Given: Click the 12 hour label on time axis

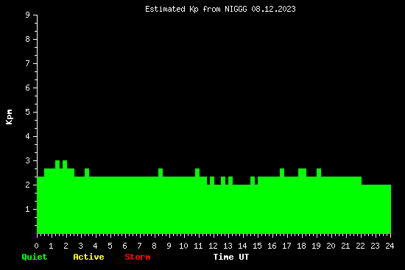Looking at the screenshot, I should tap(213, 246).
